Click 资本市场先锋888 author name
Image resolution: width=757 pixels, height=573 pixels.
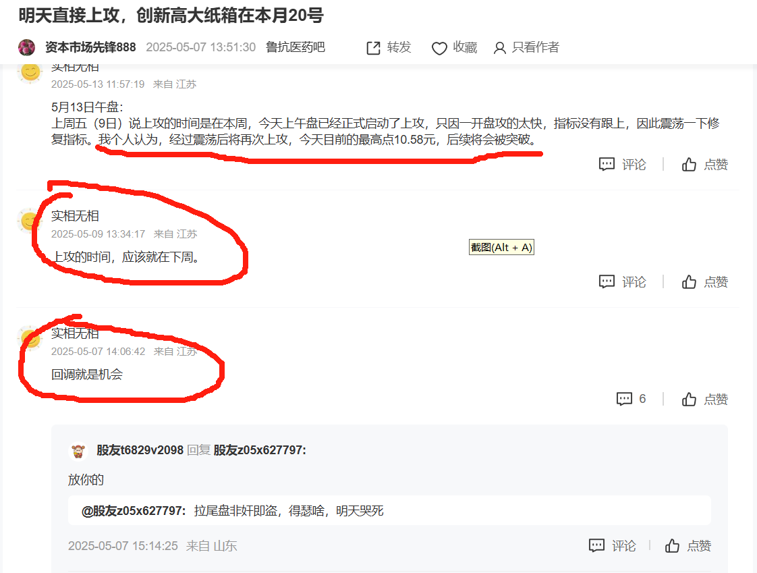pos(90,47)
